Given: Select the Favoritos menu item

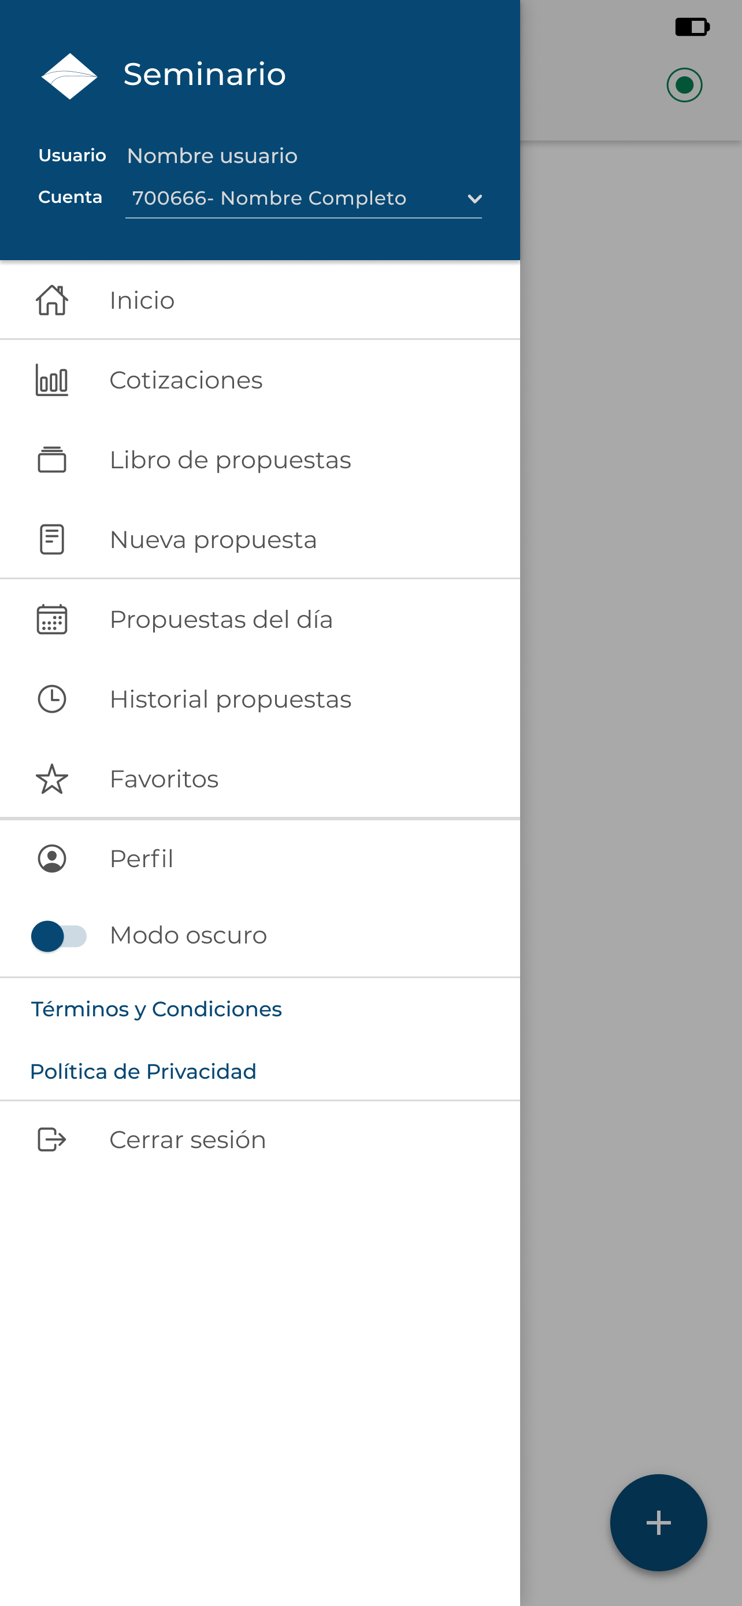Looking at the screenshot, I should tap(260, 779).
